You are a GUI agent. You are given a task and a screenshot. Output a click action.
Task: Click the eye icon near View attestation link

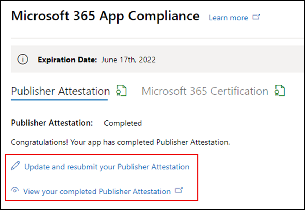14,190
